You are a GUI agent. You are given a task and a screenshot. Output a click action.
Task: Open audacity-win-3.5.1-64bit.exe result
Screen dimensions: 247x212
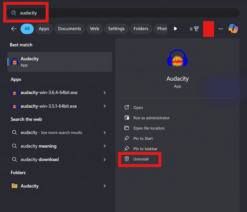[x=60, y=106]
